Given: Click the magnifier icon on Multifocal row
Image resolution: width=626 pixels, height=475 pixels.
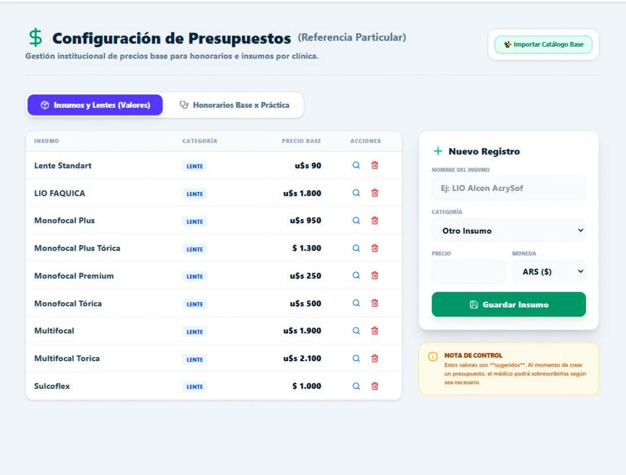Looking at the screenshot, I should 356,331.
